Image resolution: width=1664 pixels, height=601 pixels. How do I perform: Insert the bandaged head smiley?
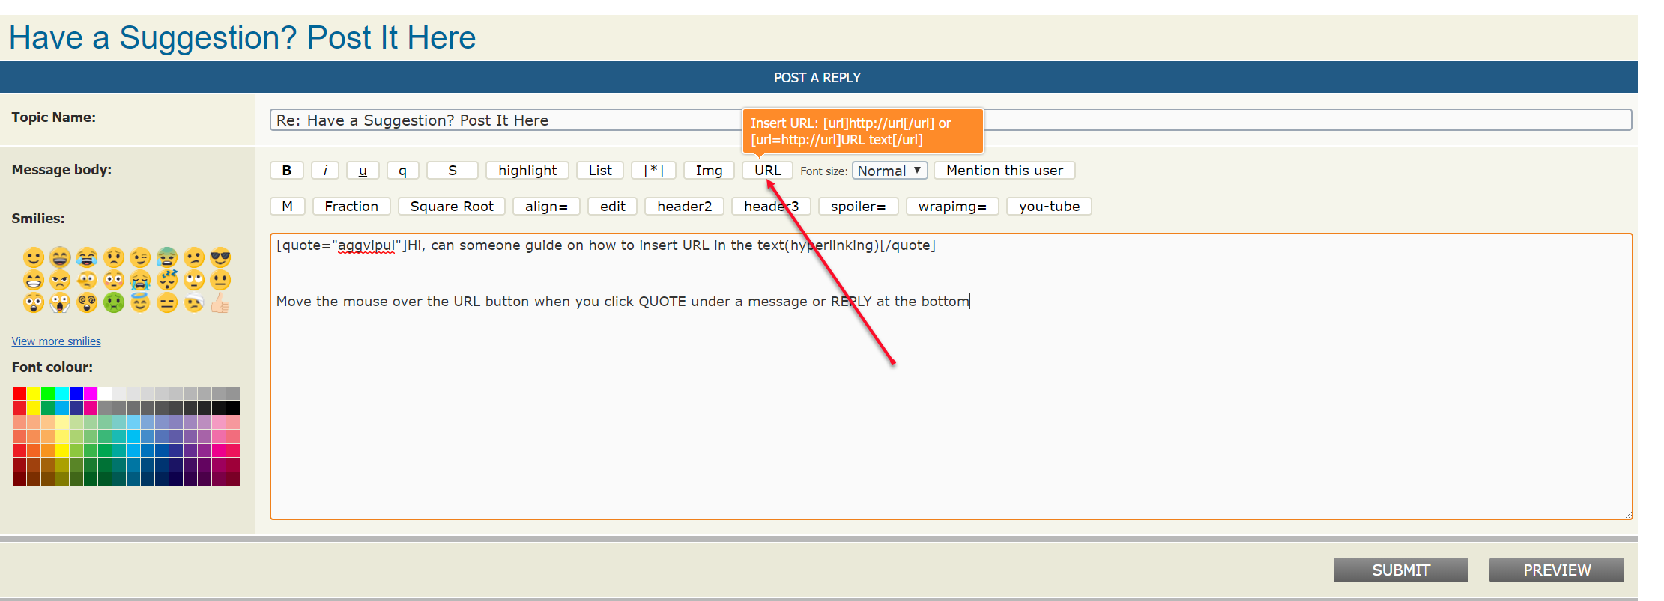(194, 303)
